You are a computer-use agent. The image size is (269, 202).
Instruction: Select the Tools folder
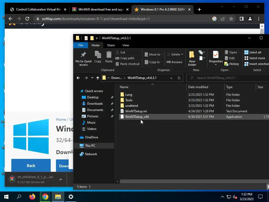(129, 100)
